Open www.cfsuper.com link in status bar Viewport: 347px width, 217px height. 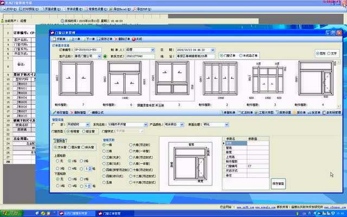pyautogui.click(x=335, y=207)
